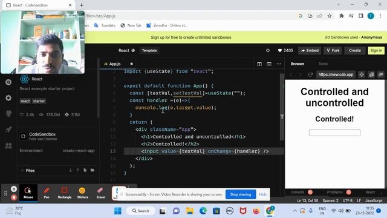
Task: Select the Rectangle annotation tool
Action: [x=65, y=193]
